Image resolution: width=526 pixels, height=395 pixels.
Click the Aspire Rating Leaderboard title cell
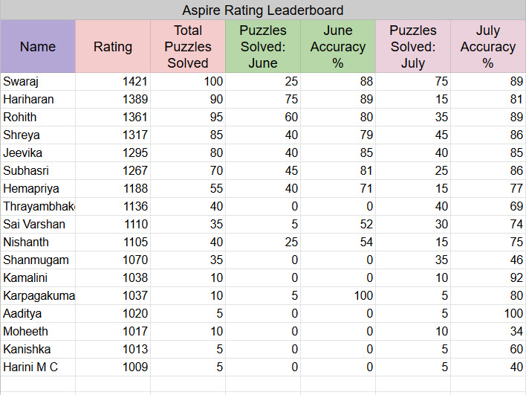click(263, 10)
